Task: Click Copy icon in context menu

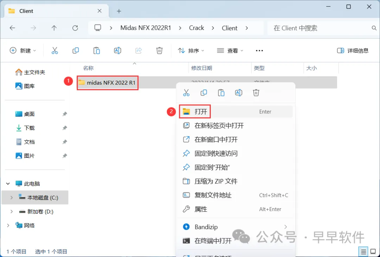Action: tap(204, 93)
